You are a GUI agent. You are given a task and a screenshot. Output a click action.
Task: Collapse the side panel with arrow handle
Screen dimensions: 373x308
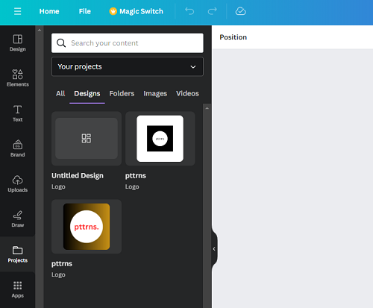click(214, 249)
